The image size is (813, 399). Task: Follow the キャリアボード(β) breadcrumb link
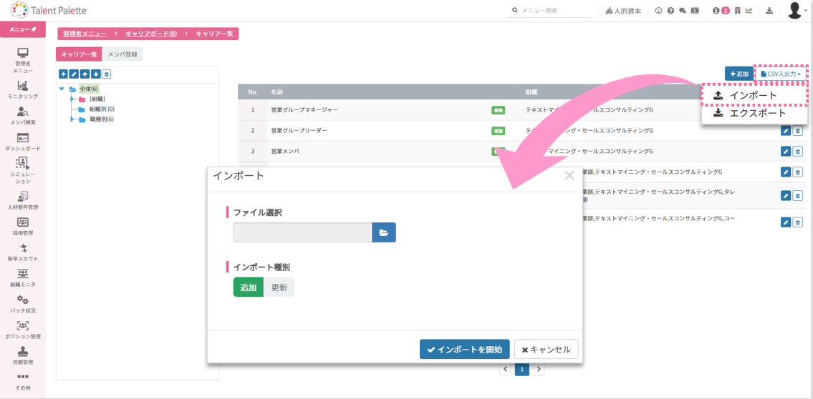click(x=151, y=34)
